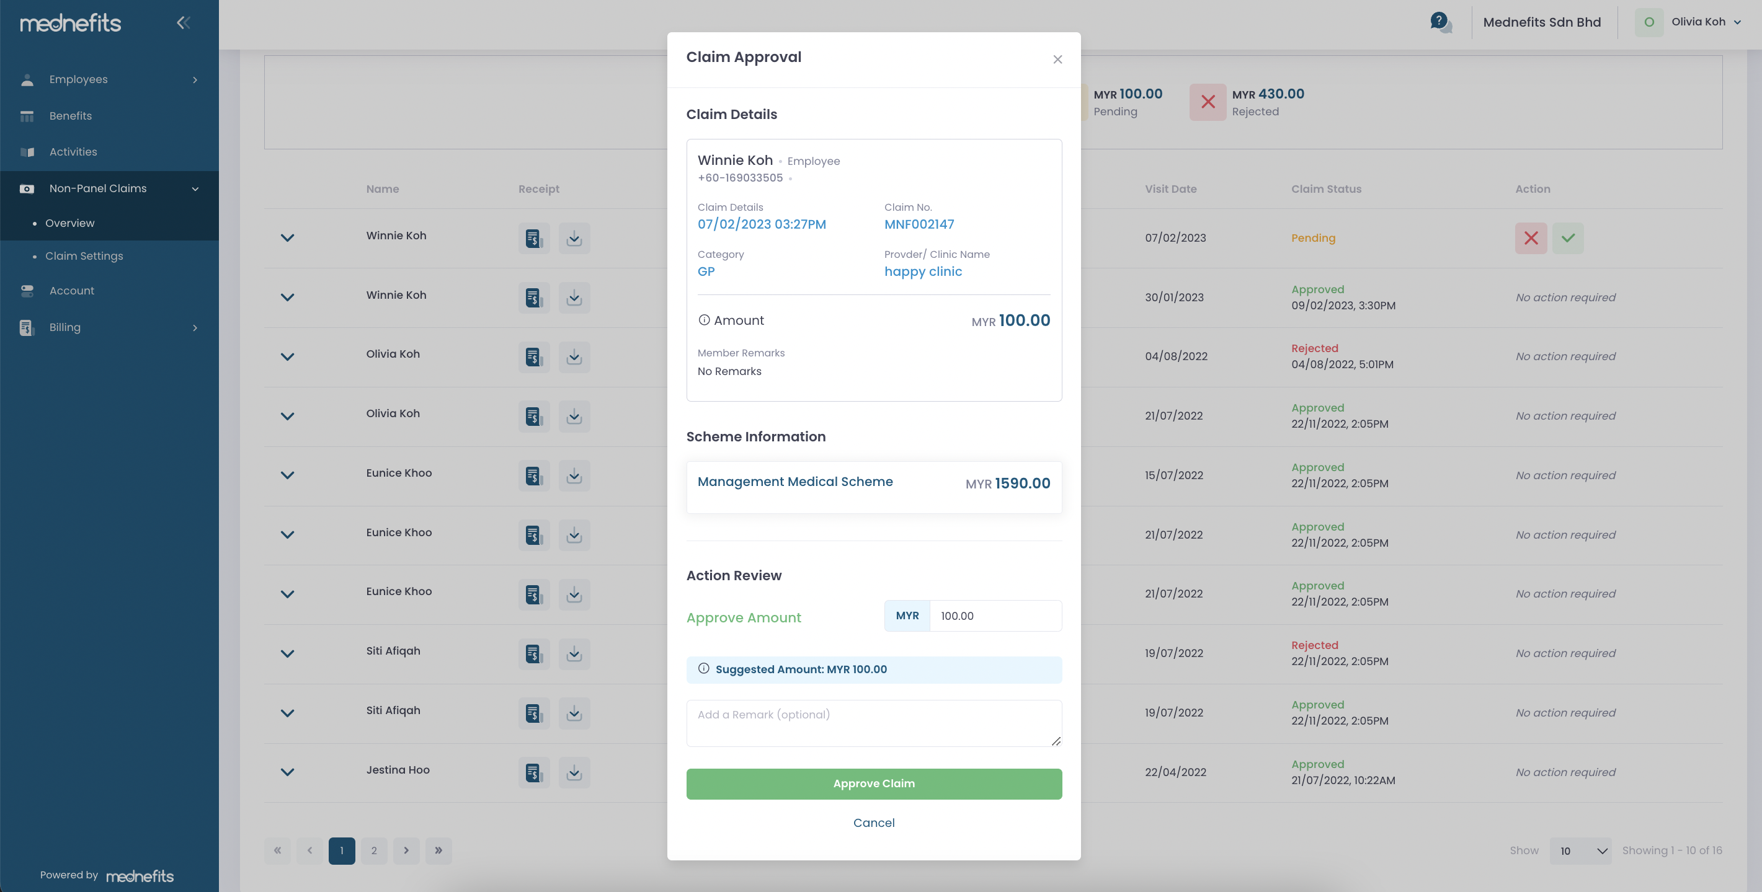This screenshot has width=1762, height=892.
Task: Open the Account sidebar icon
Action: [26, 291]
